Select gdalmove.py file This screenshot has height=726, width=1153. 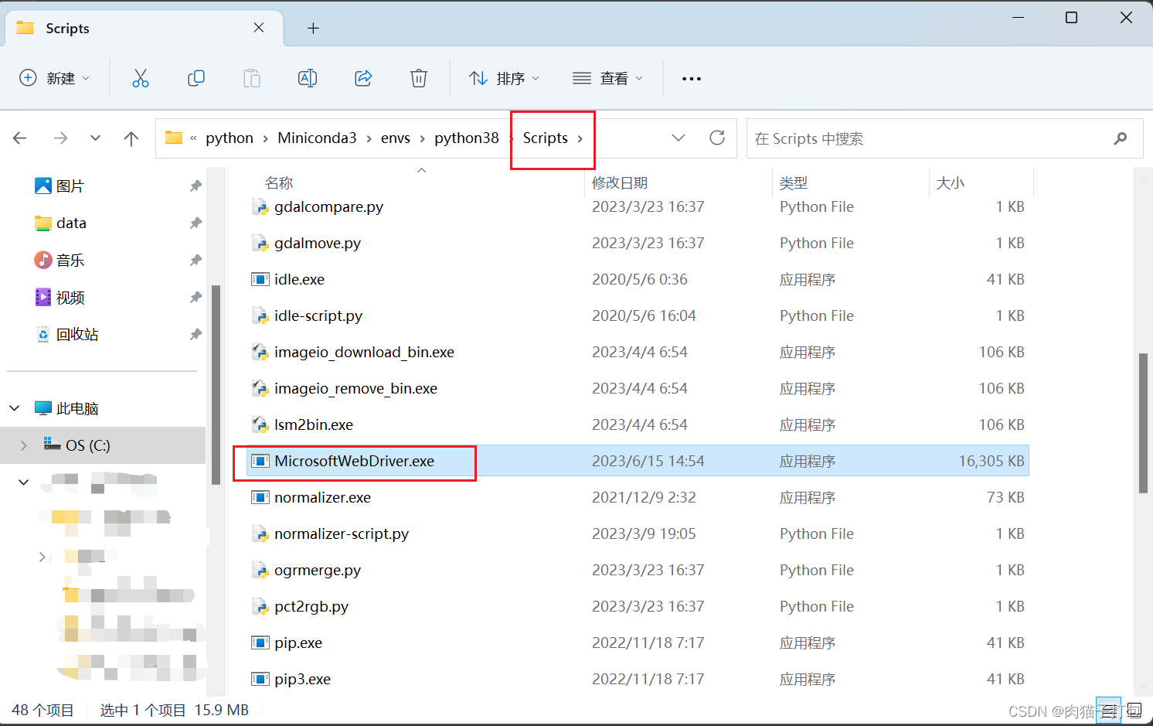point(318,243)
